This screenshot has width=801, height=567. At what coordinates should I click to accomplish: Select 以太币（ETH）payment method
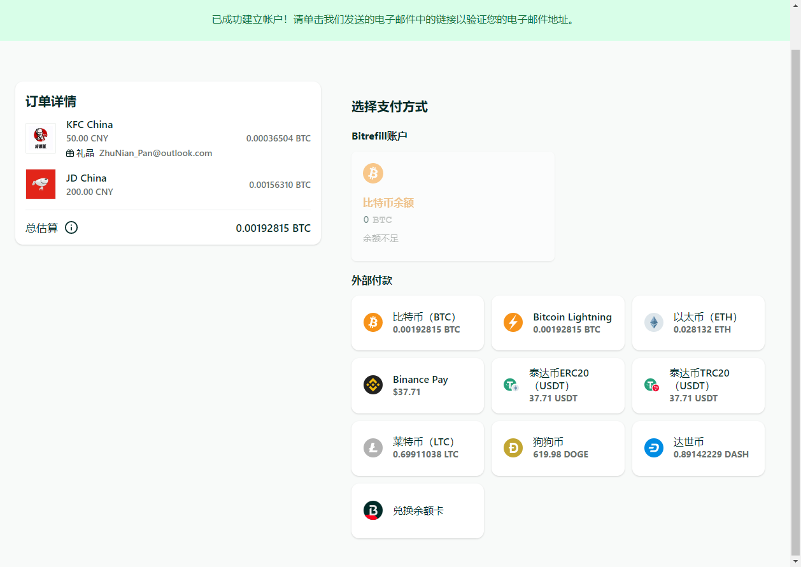click(698, 323)
